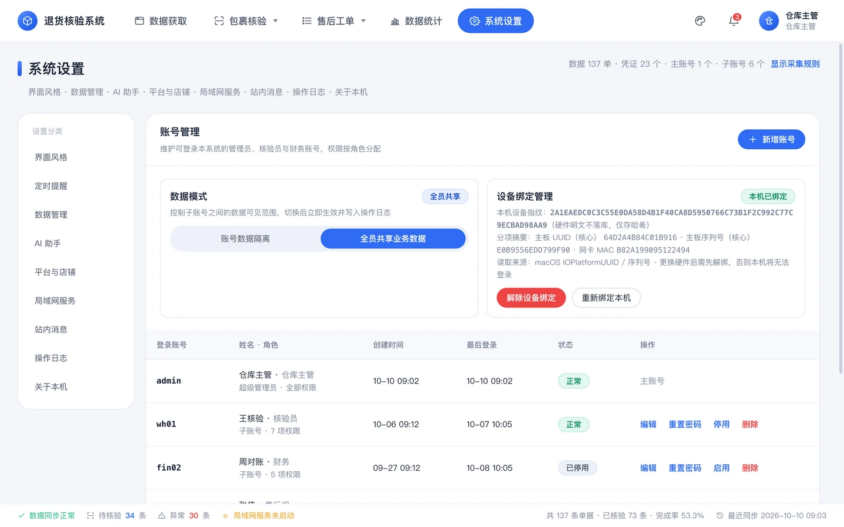The height and width of the screenshot is (527, 844).
Task: Click 数据同步正常 status bar entry
Action: 46,516
